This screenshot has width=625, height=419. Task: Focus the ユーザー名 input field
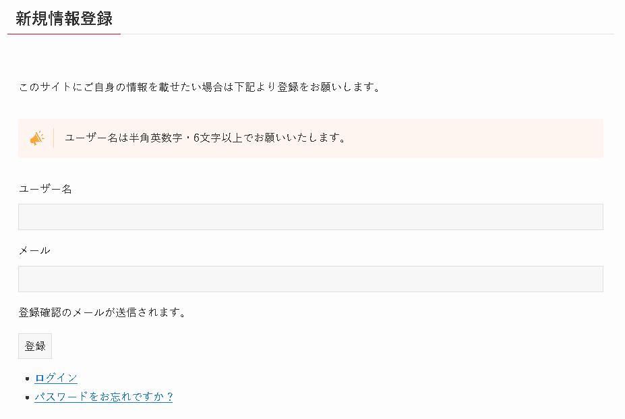pyautogui.click(x=311, y=217)
